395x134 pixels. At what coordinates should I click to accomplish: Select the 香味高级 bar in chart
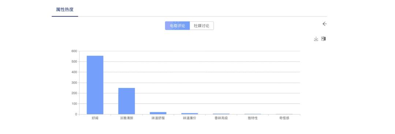pyautogui.click(x=221, y=114)
